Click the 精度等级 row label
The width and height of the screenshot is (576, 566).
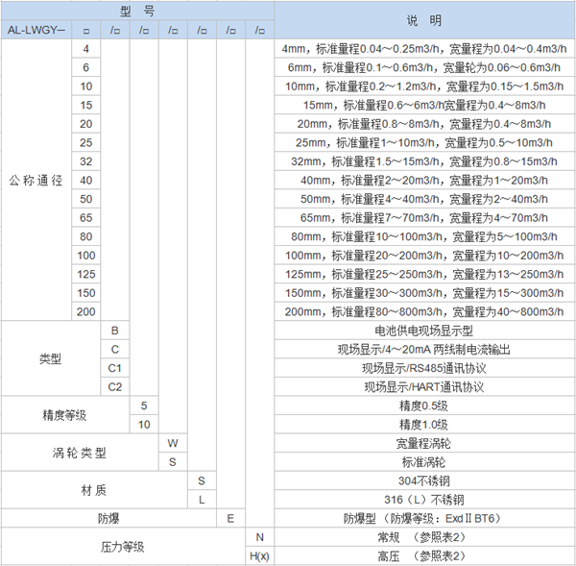pos(65,415)
